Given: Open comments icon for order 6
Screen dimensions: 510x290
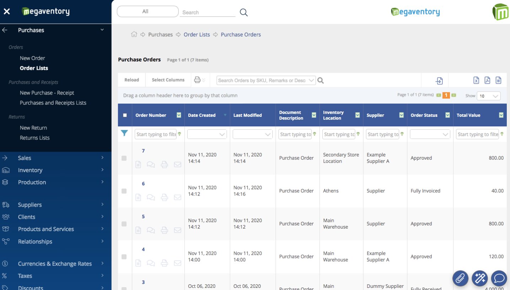Looking at the screenshot, I should [151, 197].
